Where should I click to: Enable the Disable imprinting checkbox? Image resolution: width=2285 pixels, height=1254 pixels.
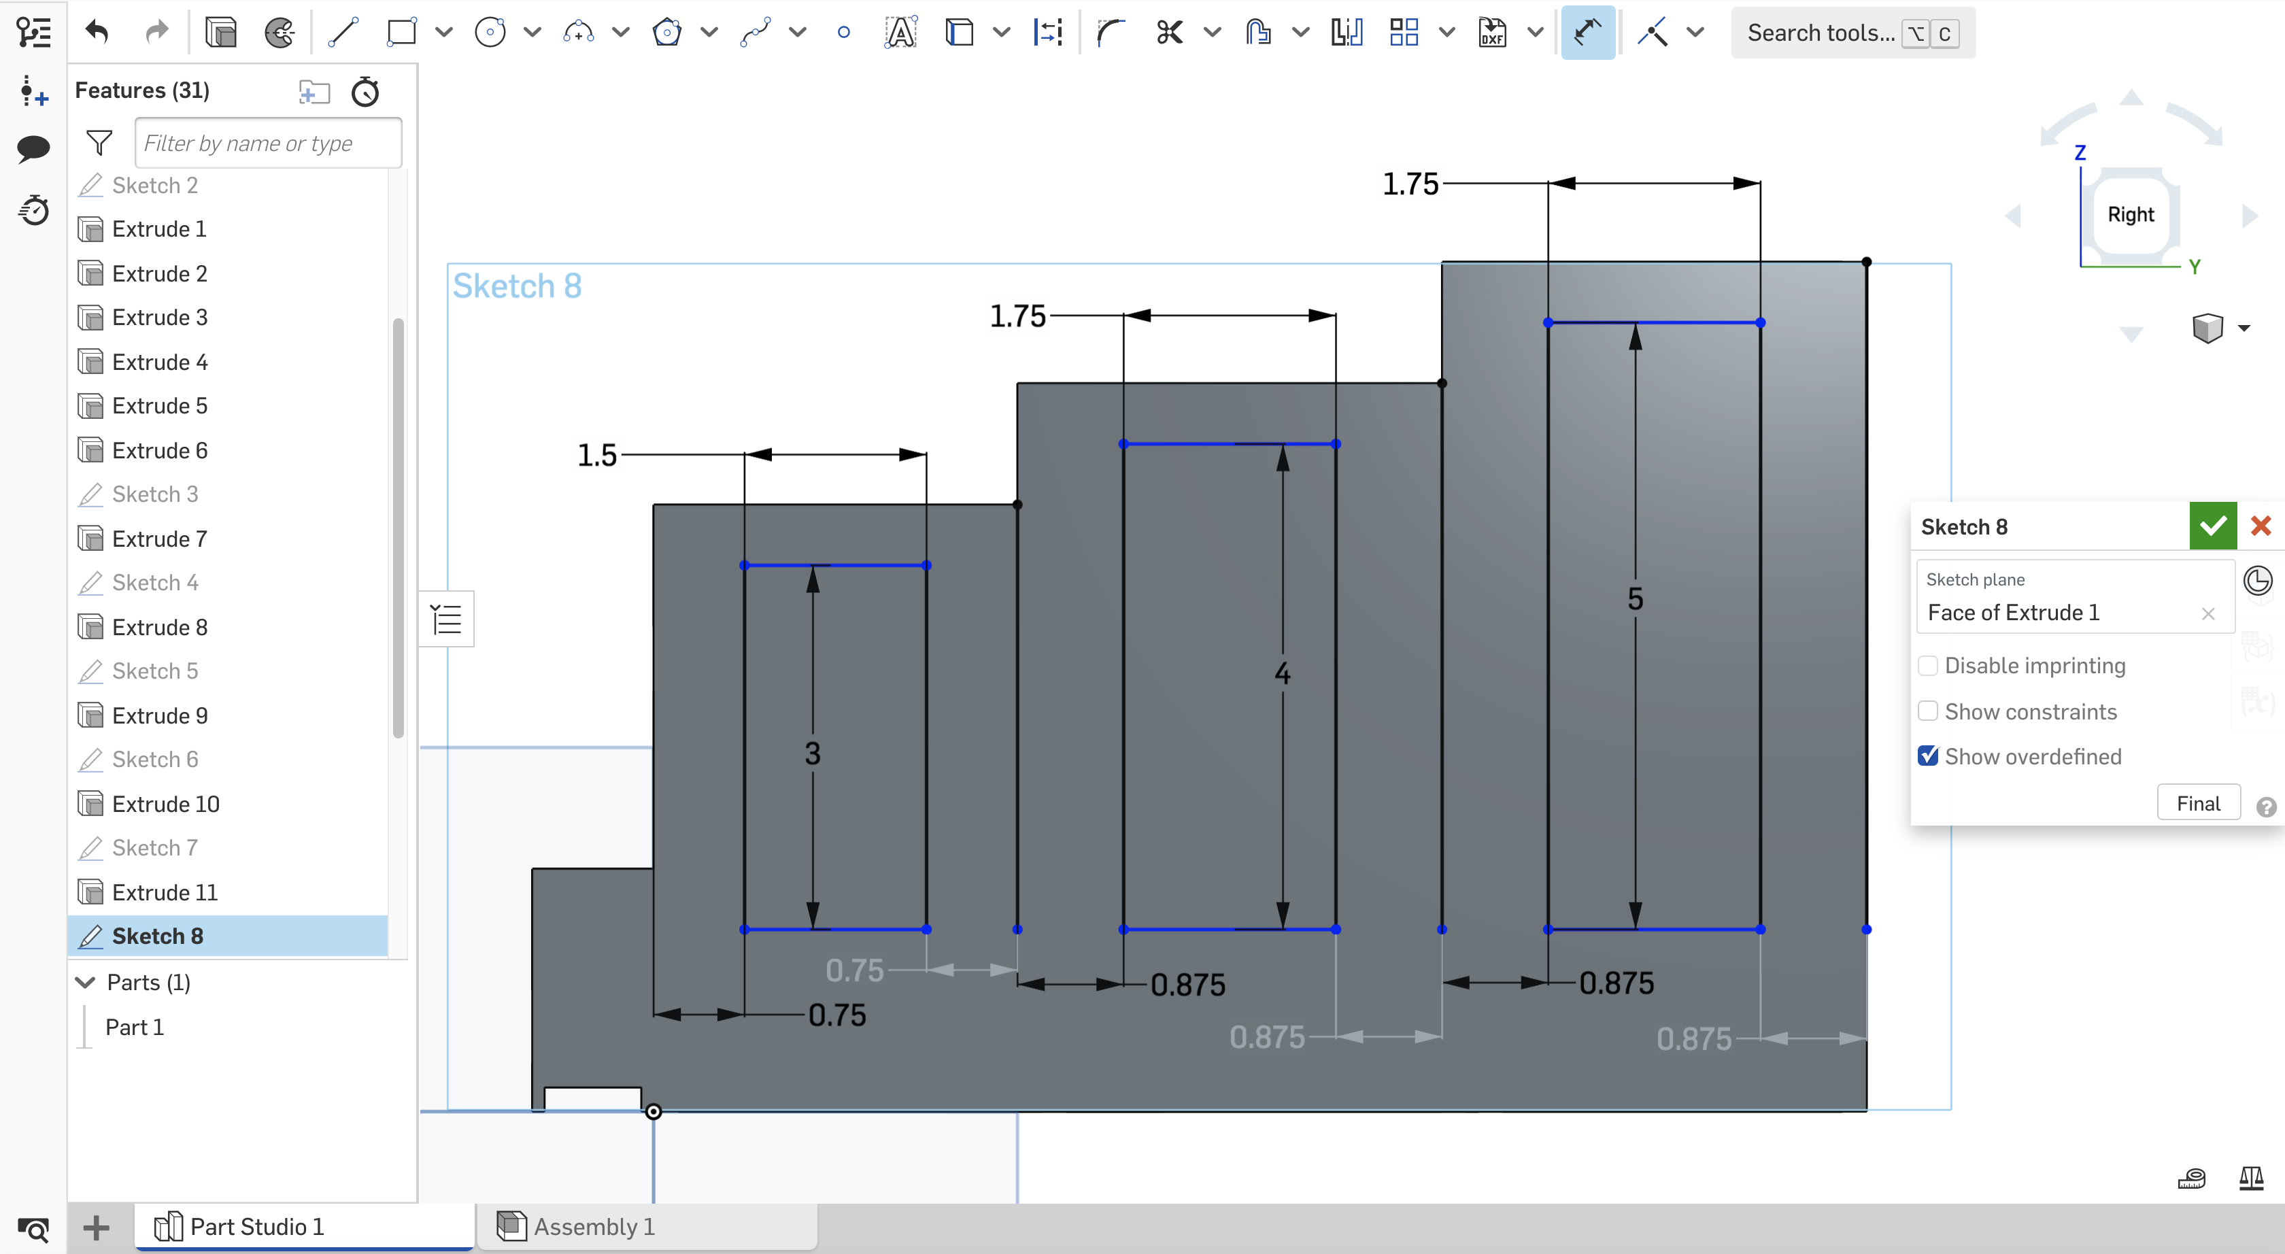[1927, 665]
